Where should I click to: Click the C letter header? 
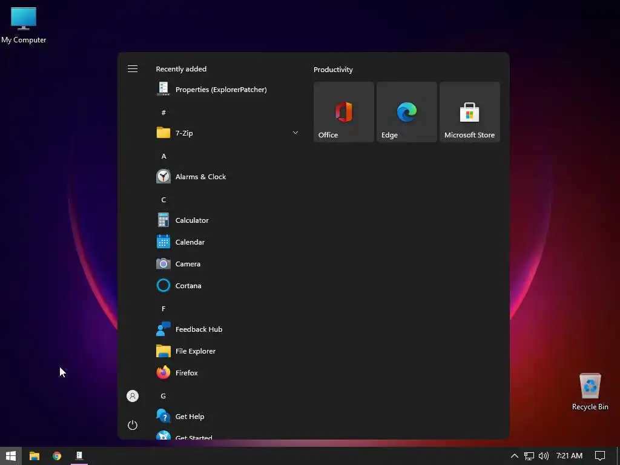[163, 200]
